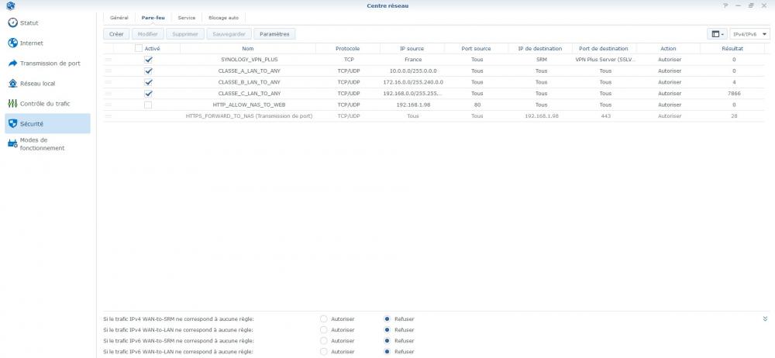The height and width of the screenshot is (358, 775).
Task: Open the Contrôle du trafic sliders icon
Action: click(x=13, y=103)
